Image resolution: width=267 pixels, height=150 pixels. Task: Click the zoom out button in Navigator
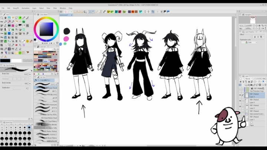coord(254,26)
